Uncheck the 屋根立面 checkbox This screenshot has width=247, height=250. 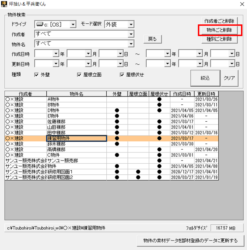tap(79, 75)
